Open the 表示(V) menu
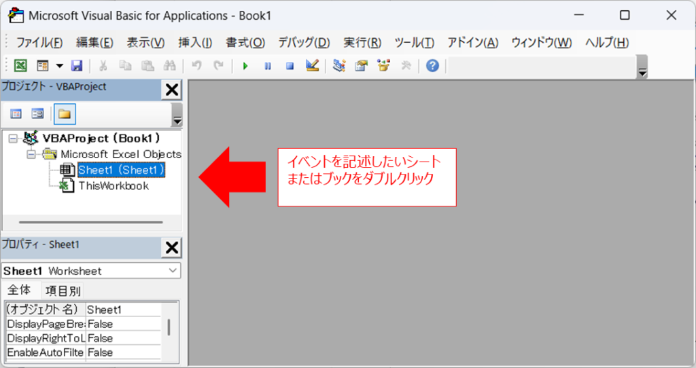 point(145,43)
